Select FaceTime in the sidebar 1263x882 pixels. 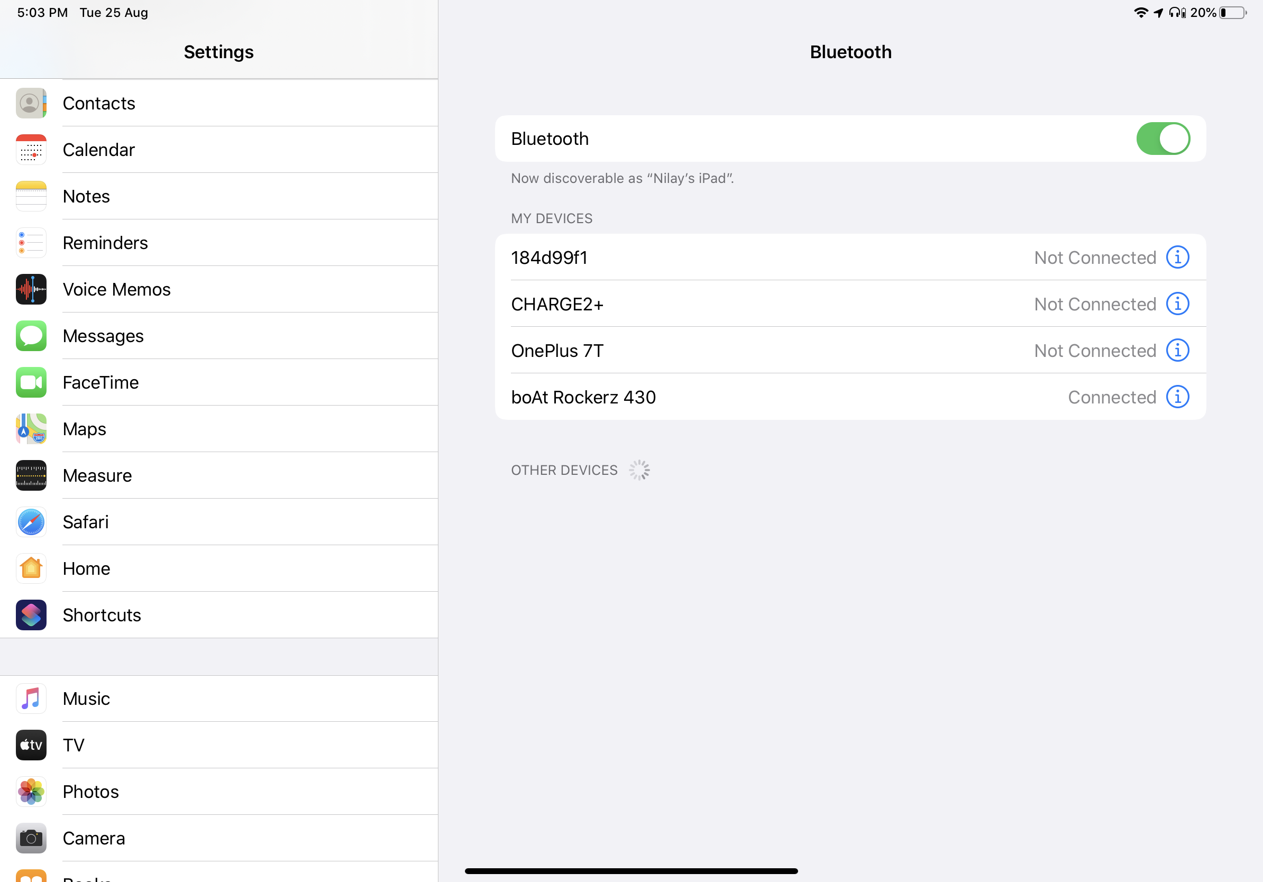click(x=100, y=382)
